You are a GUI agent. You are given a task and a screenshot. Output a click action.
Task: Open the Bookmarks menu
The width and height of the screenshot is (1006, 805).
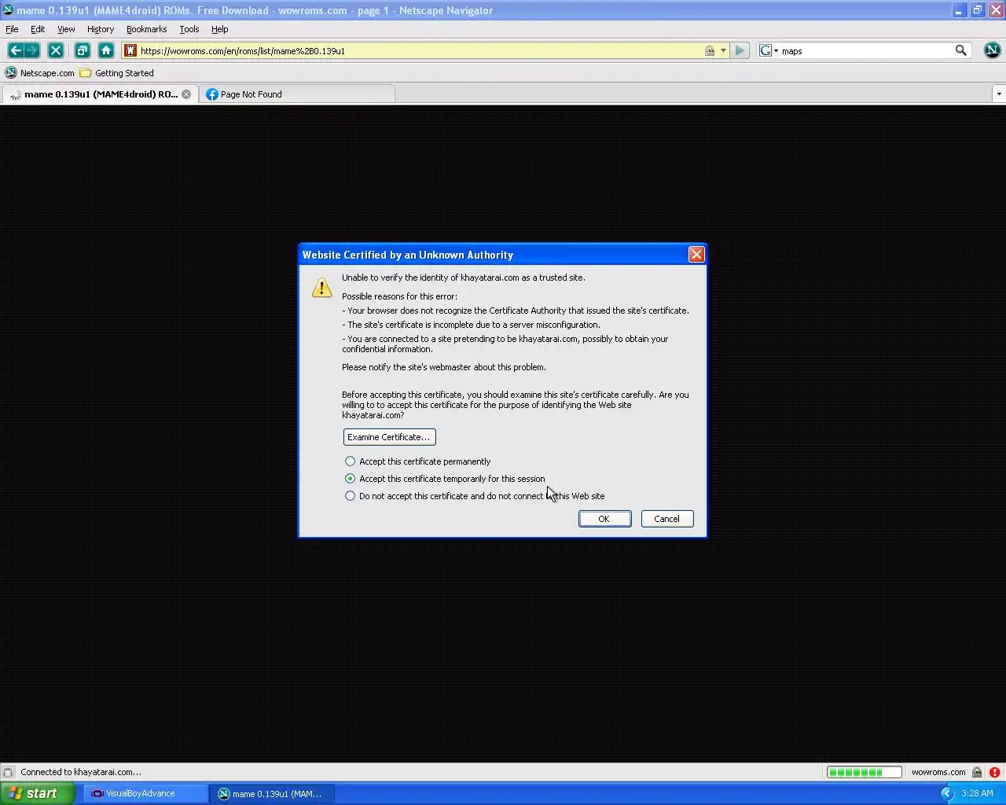tap(146, 29)
